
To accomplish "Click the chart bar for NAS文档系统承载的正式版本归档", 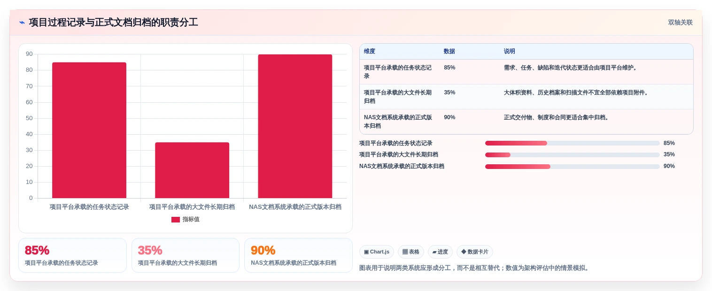I will [295, 126].
